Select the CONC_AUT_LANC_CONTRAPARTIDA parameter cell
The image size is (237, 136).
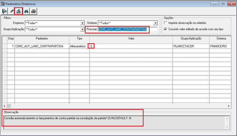[42, 46]
